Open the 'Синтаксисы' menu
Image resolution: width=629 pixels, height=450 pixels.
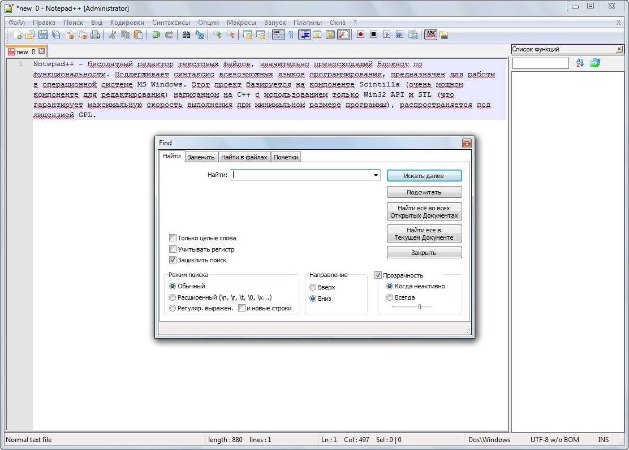[171, 23]
